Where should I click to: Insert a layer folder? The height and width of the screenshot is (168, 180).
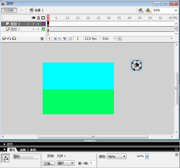click(14, 38)
